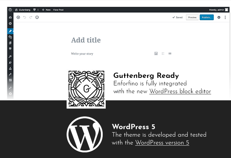Image resolution: width=231 pixels, height=158 pixels.
Task: Click the Guttenberg Ready heading
Action: (146, 76)
